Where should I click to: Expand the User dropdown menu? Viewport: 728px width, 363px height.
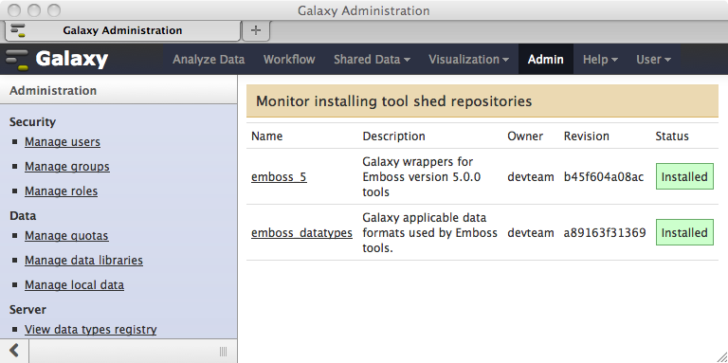[654, 60]
